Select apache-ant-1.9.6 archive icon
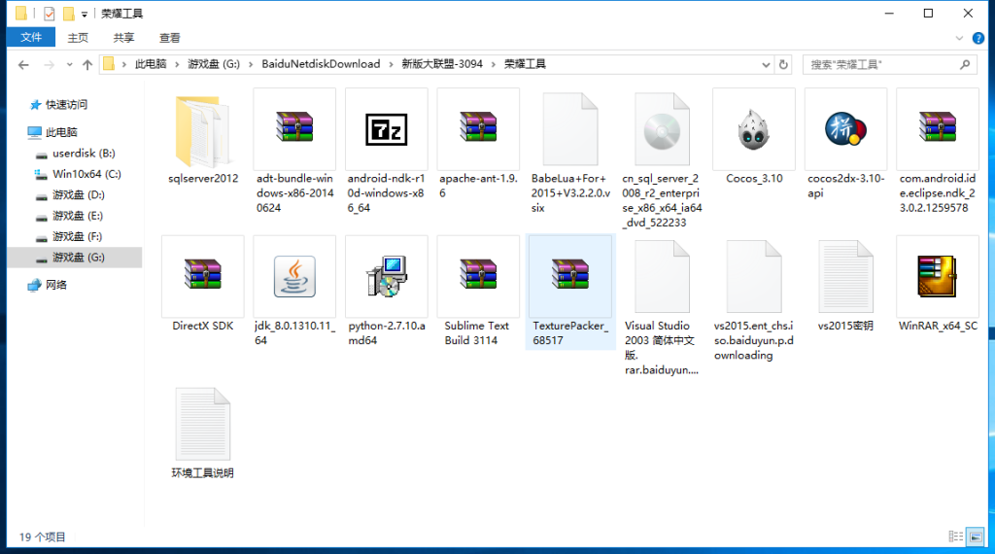The image size is (995, 554). (478, 127)
